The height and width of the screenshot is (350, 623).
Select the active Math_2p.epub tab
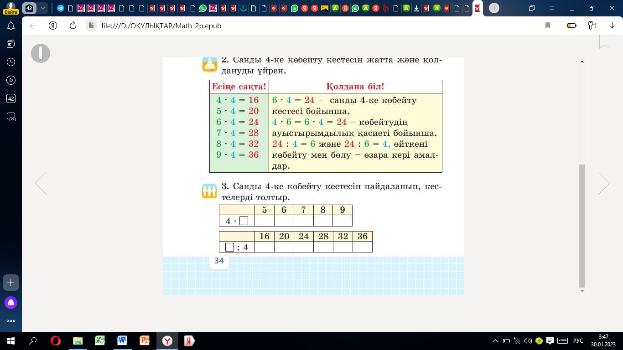point(478,8)
